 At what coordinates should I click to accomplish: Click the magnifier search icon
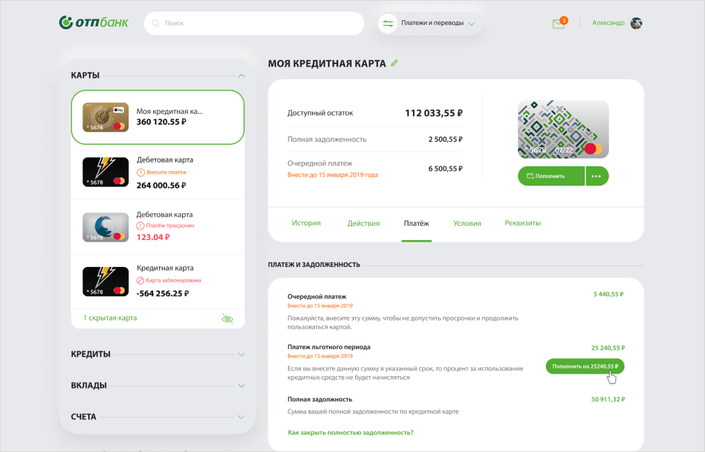(156, 23)
